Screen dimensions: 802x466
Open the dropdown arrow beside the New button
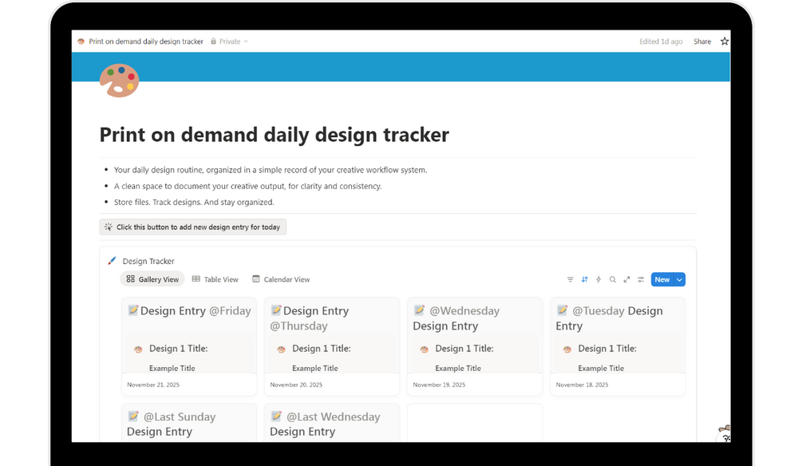coord(679,279)
